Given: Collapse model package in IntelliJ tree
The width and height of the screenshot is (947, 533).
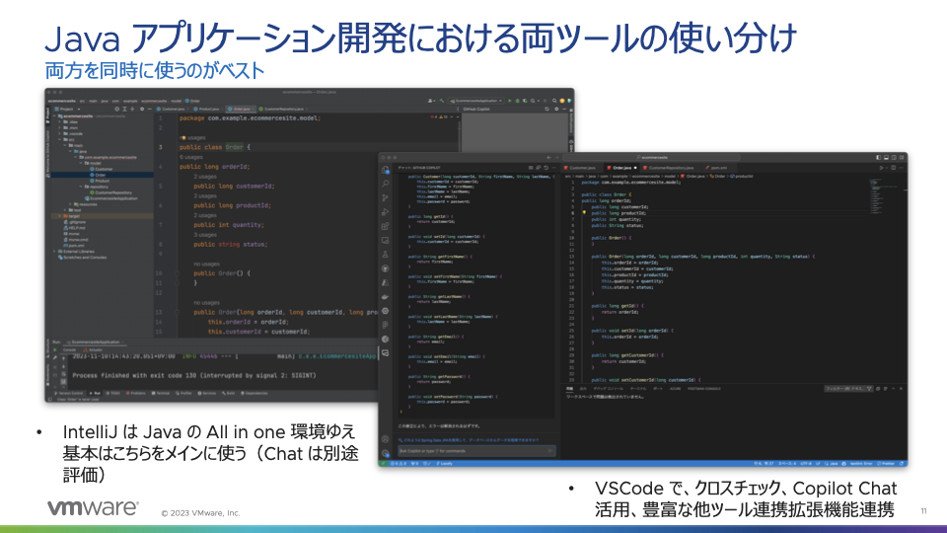Looking at the screenshot, I should (x=80, y=163).
